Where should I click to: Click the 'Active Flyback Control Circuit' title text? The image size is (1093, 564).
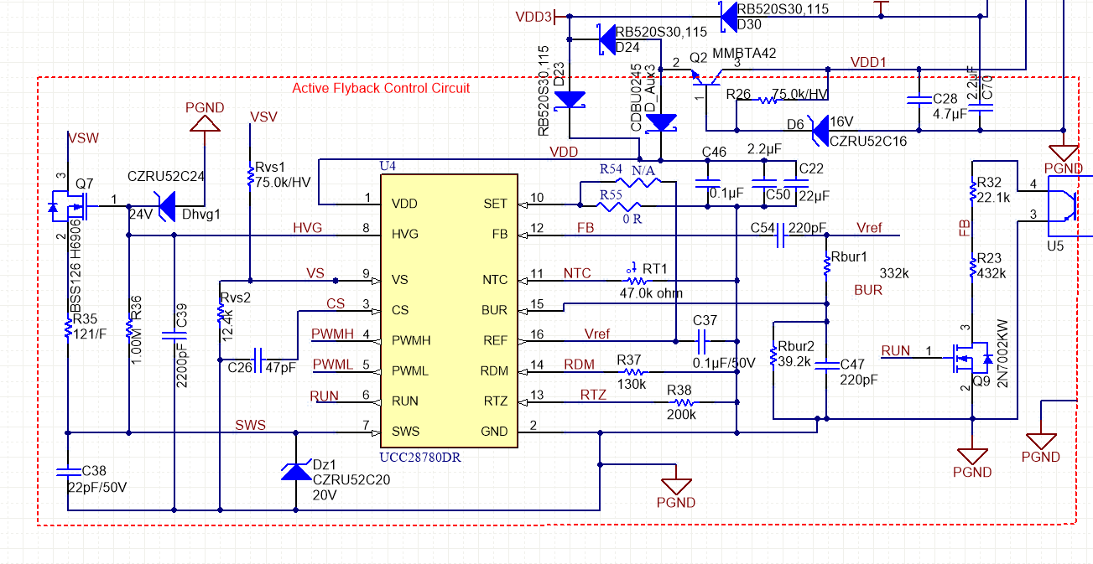tap(381, 88)
